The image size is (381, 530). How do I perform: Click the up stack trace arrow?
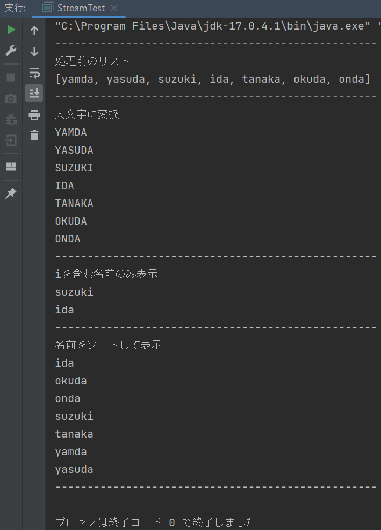[34, 31]
